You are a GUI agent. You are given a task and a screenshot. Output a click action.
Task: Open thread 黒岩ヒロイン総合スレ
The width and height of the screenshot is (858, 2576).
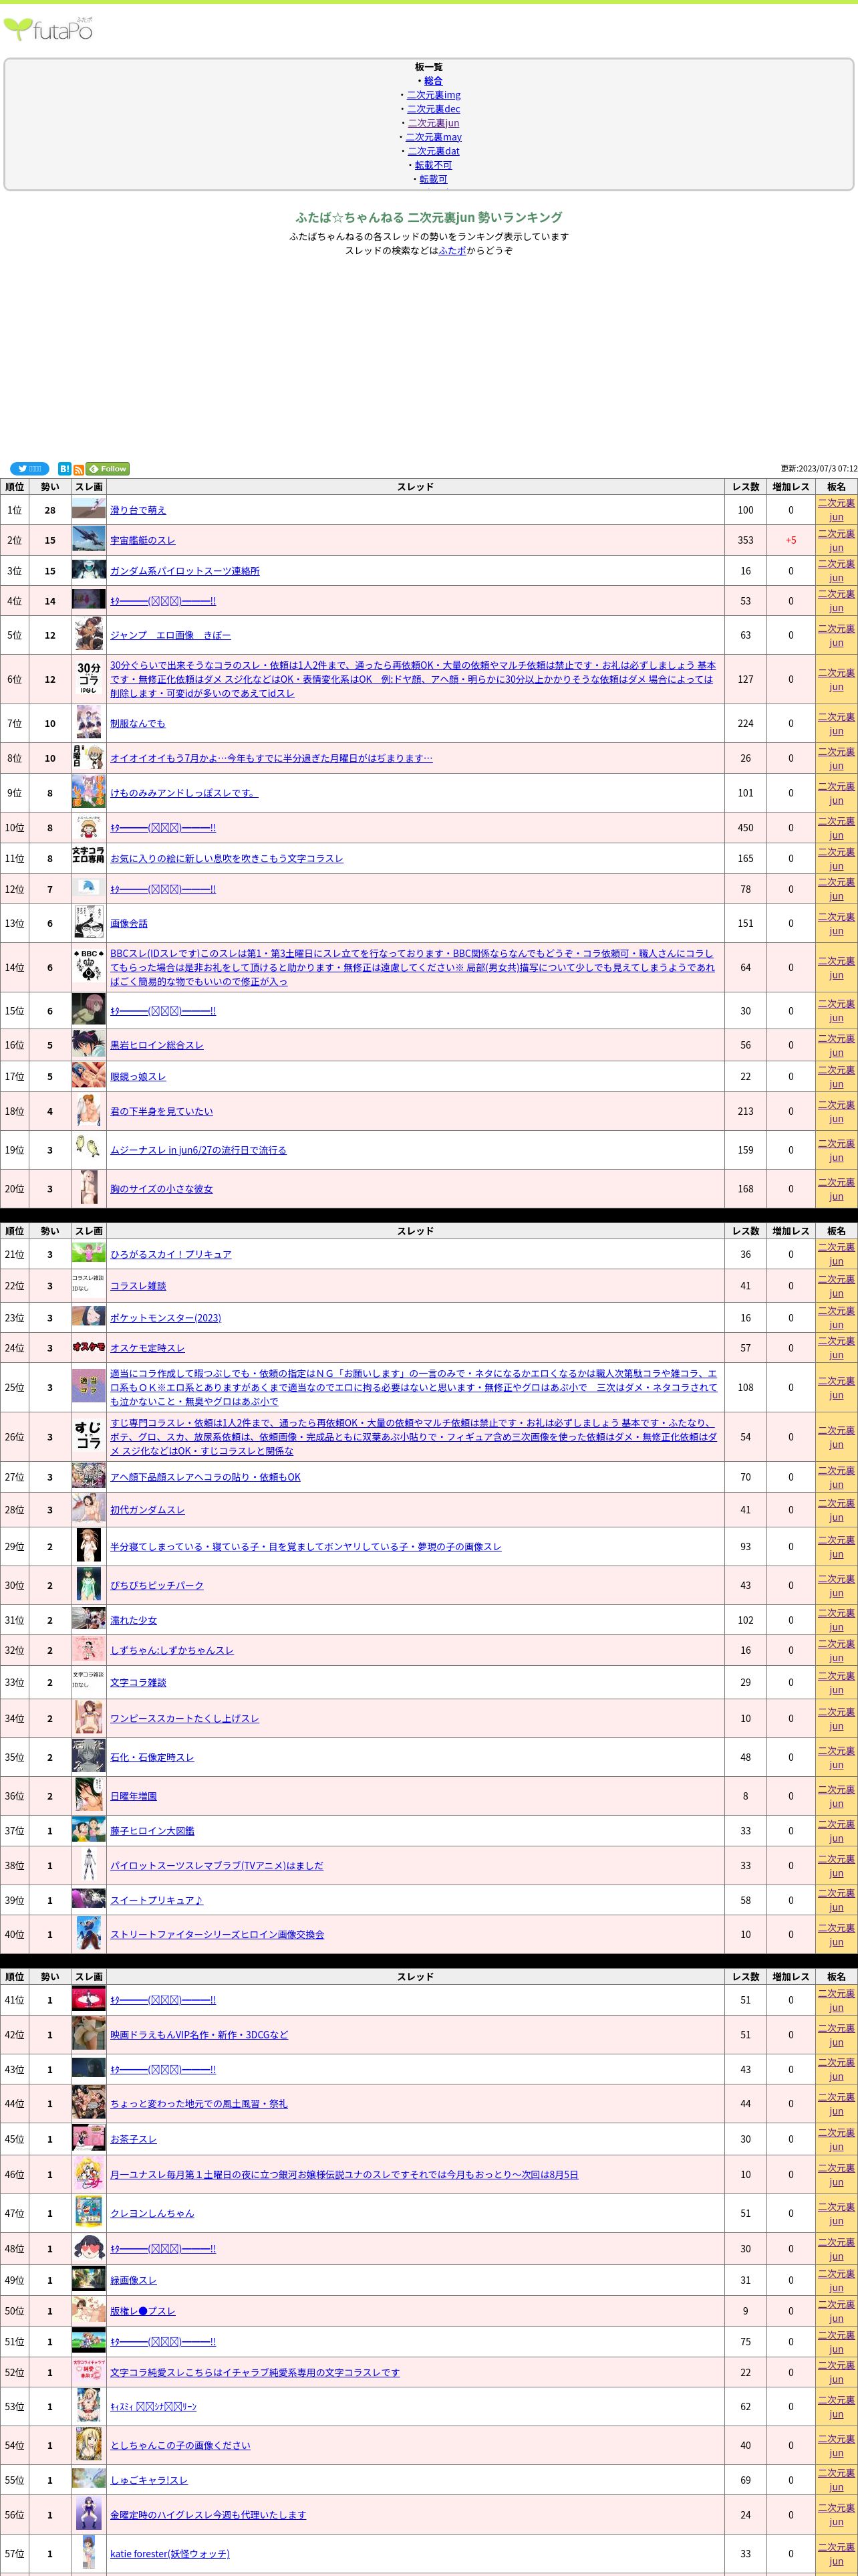(157, 1045)
